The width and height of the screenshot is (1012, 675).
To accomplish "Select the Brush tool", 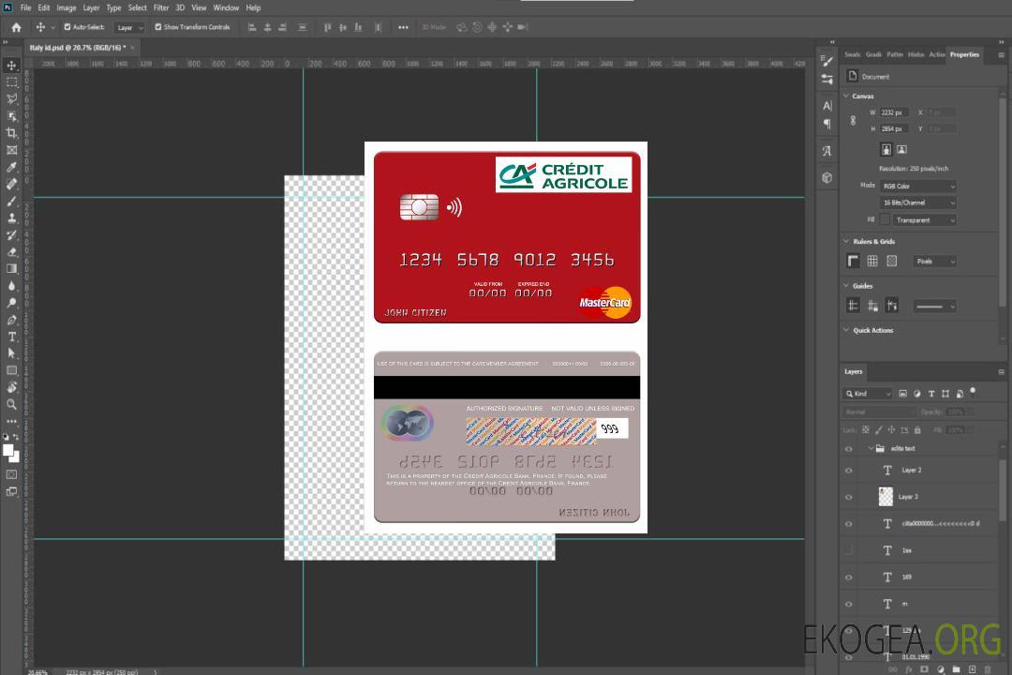I will point(11,201).
